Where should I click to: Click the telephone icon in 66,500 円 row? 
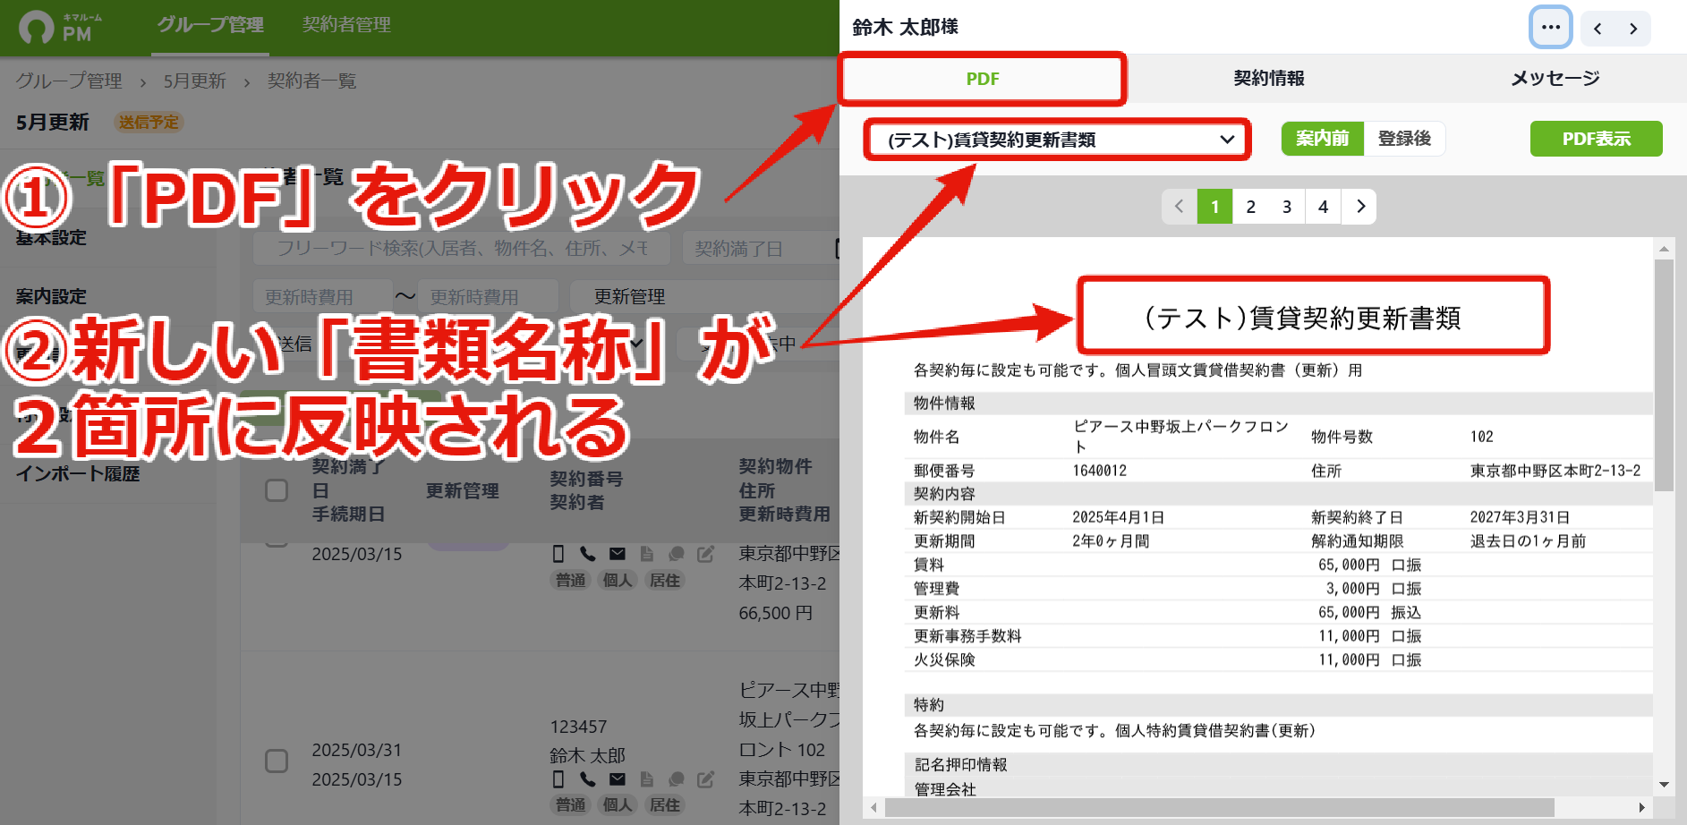(x=587, y=554)
